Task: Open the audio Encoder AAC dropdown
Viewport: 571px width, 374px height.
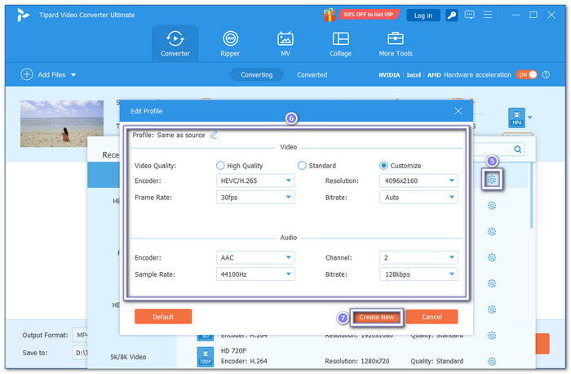Action: click(255, 257)
